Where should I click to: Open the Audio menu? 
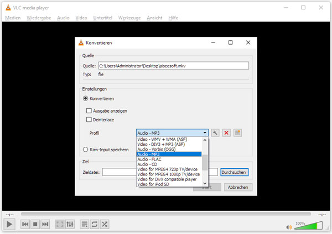(63, 18)
